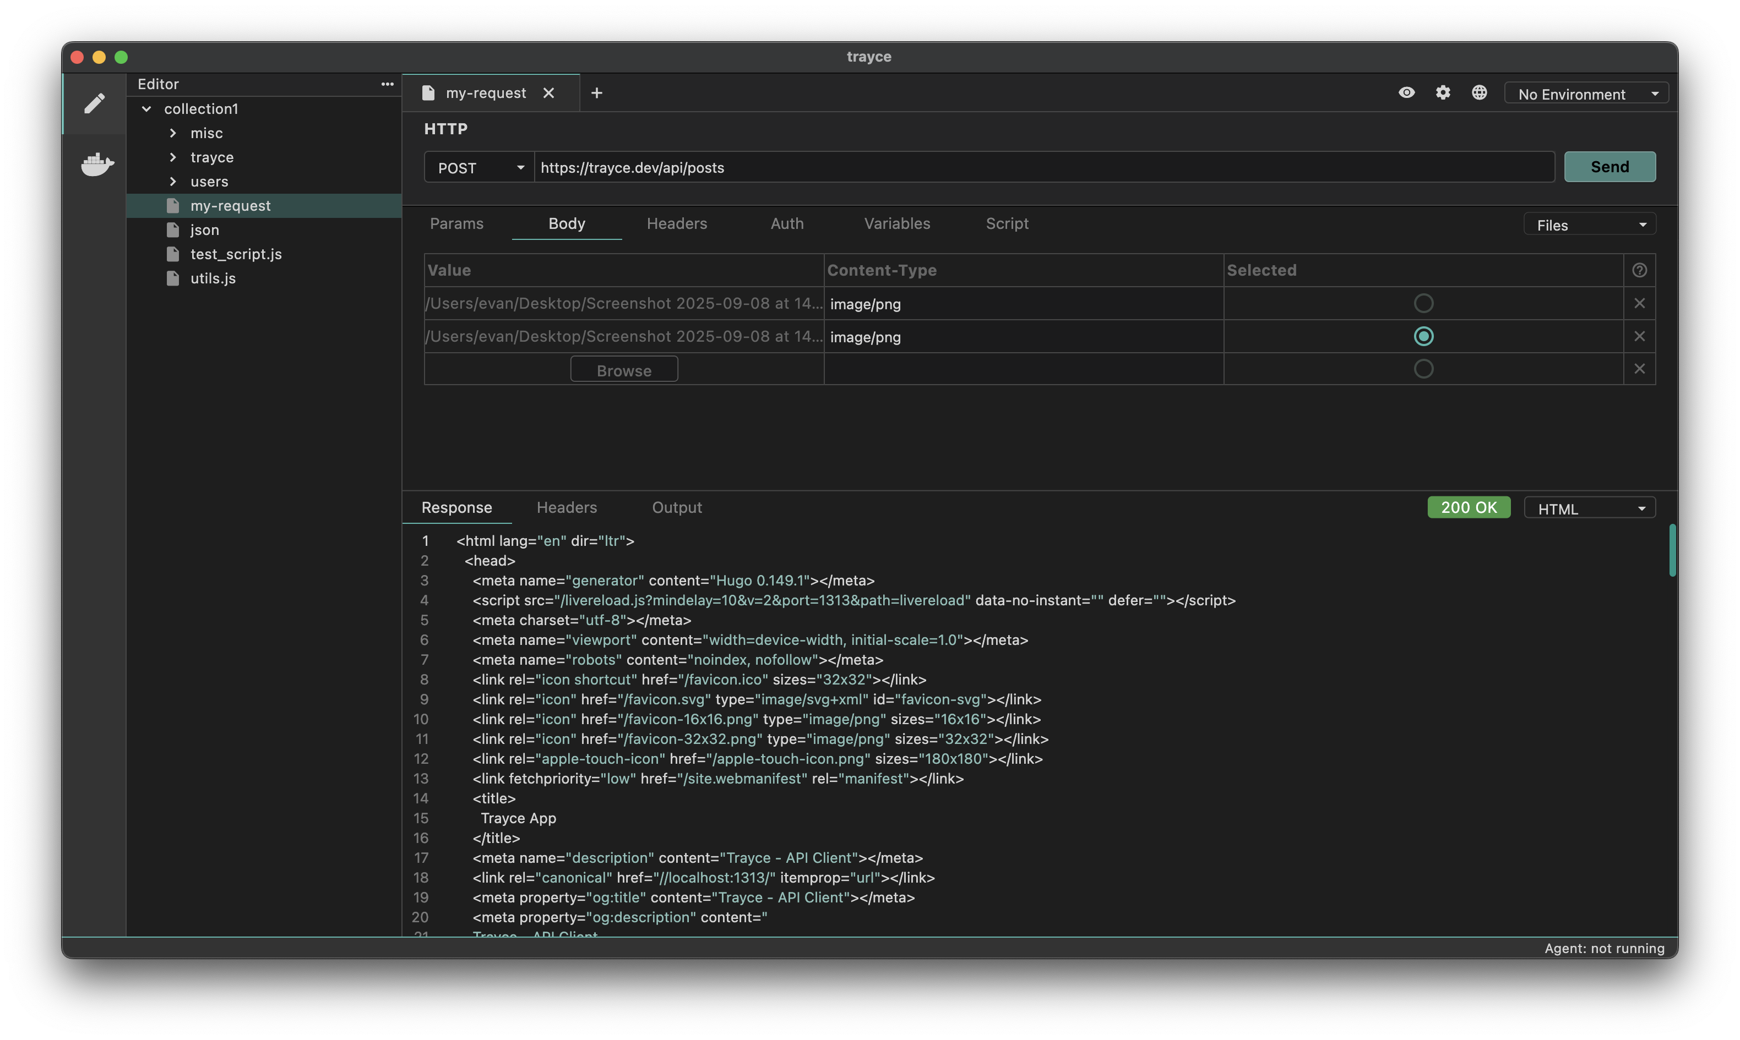Open utils.js in the tree
The height and width of the screenshot is (1040, 1740).
[264, 278]
